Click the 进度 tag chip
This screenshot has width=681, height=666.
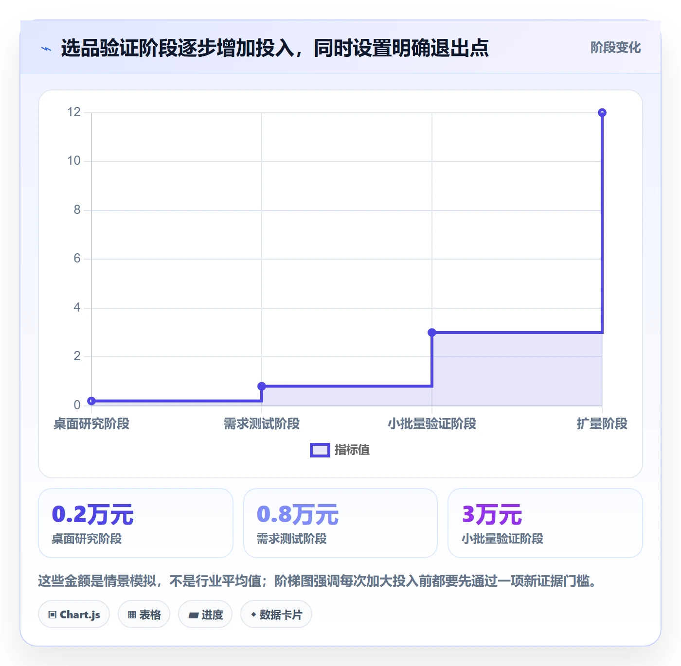[x=205, y=614]
